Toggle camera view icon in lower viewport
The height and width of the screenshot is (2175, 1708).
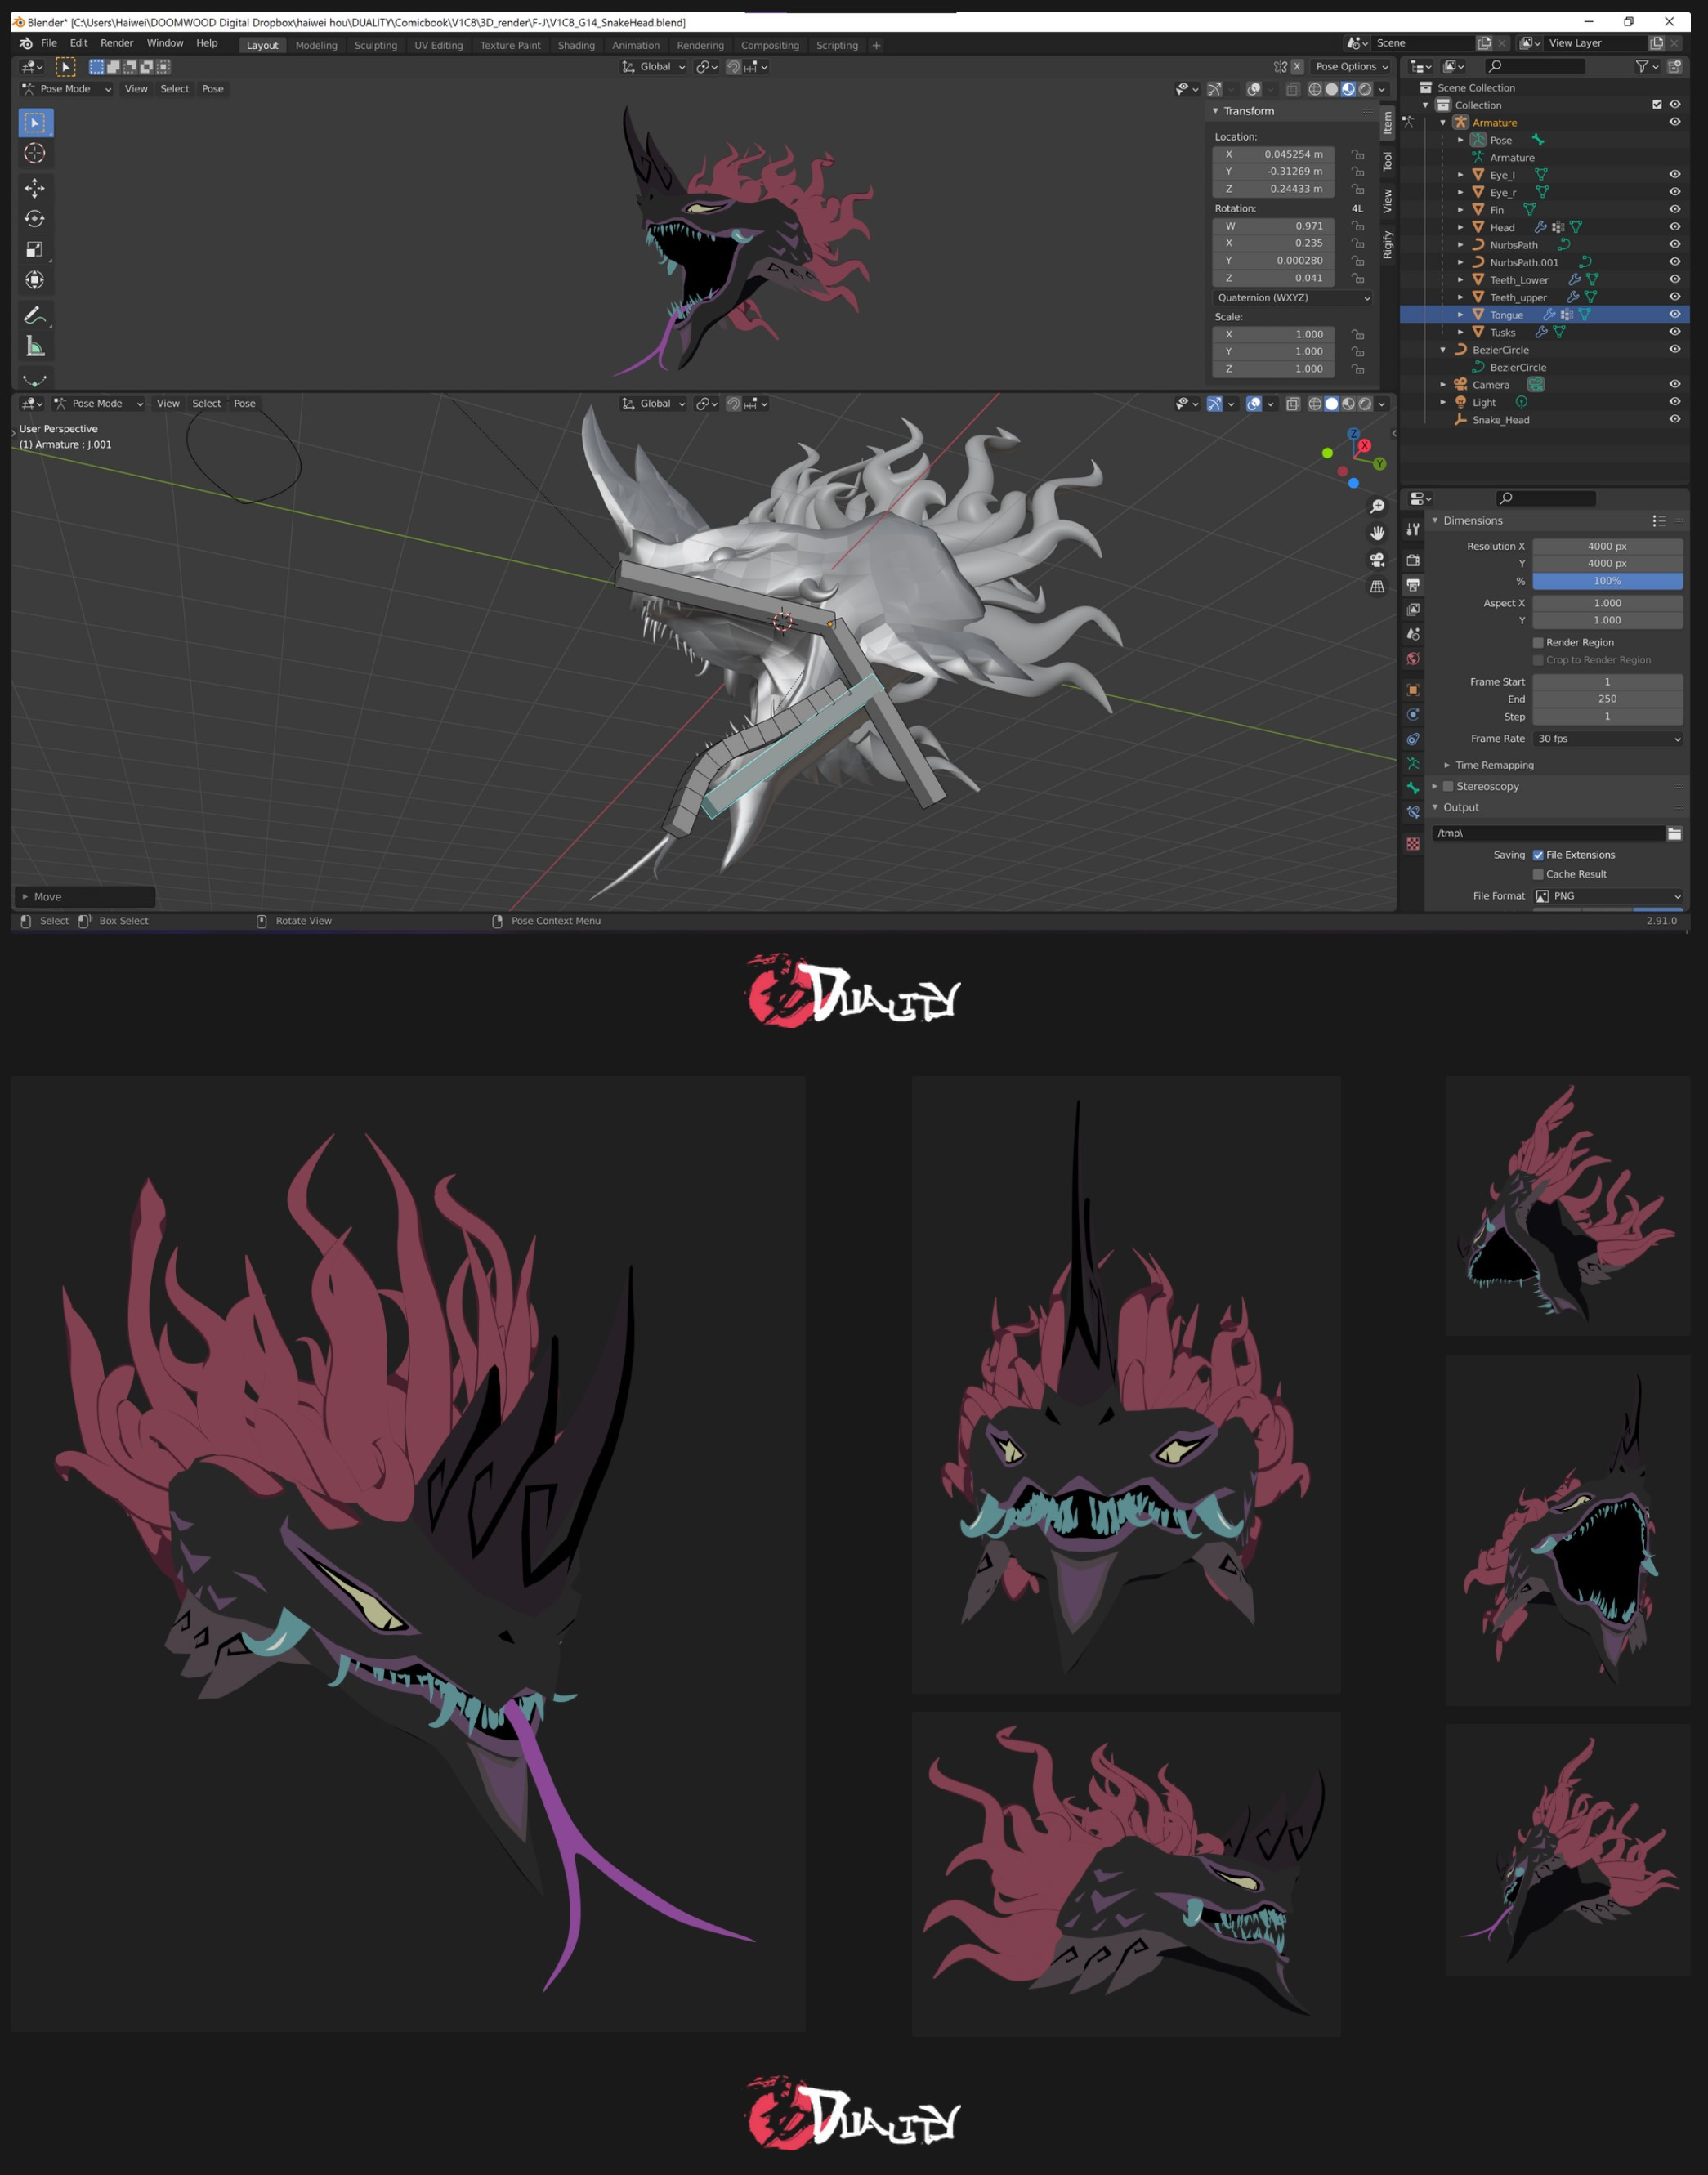[x=1377, y=560]
